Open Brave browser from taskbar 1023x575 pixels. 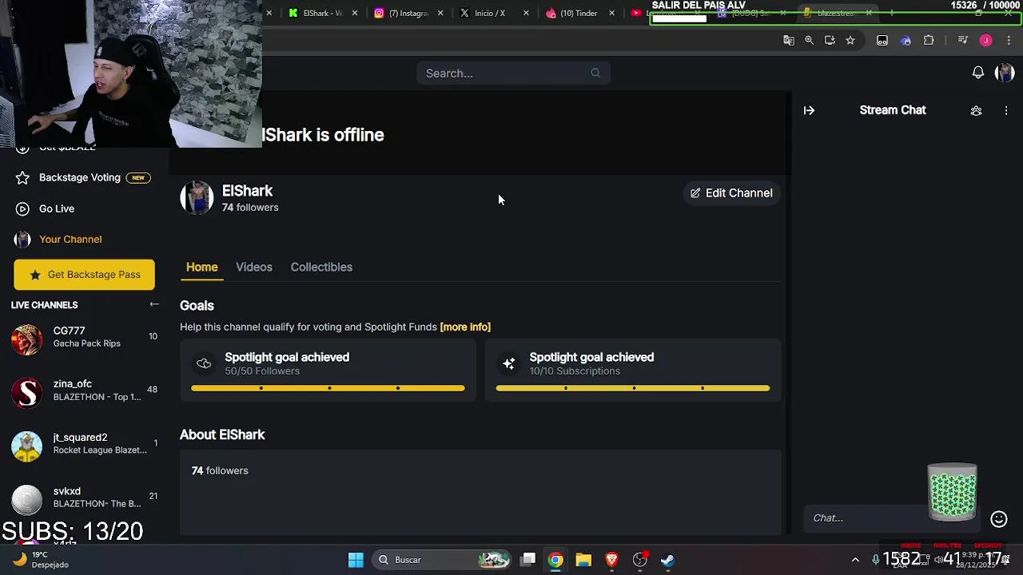tap(612, 560)
